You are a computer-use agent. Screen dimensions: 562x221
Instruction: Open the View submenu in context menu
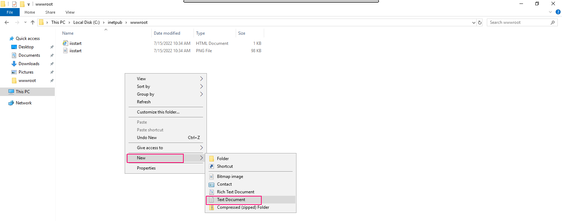pyautogui.click(x=166, y=79)
